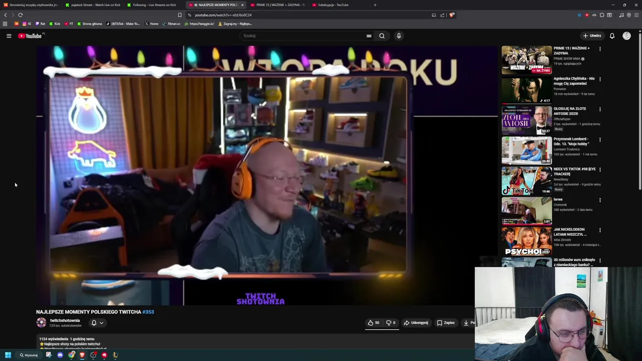Open subscription notification bell dropdown
This screenshot has width=642, height=361.
(97, 323)
